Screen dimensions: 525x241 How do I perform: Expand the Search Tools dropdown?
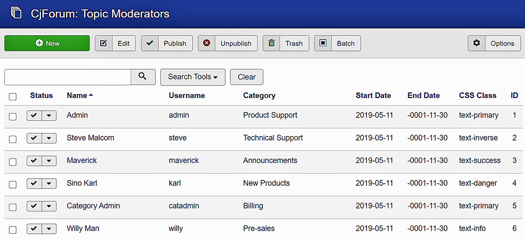coord(193,77)
